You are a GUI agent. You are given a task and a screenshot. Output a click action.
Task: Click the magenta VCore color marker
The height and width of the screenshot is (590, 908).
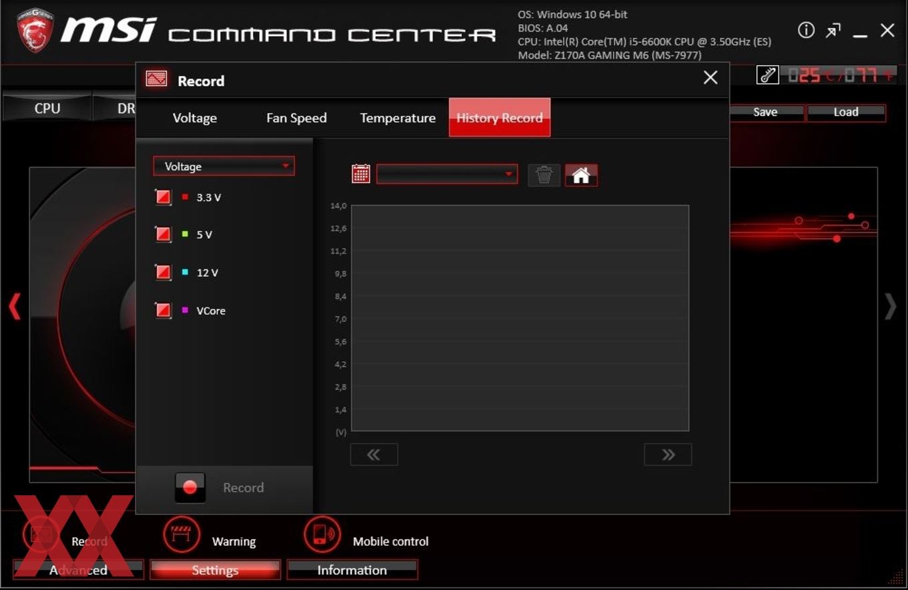tap(185, 310)
